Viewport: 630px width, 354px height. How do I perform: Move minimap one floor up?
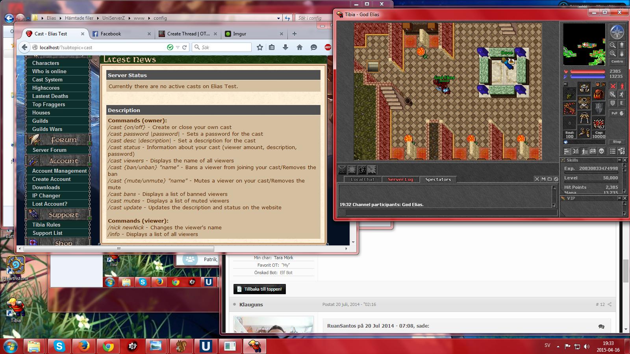[x=622, y=45]
